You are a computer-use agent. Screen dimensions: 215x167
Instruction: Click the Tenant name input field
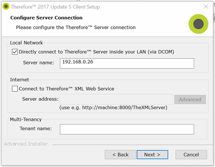pos(127,129)
